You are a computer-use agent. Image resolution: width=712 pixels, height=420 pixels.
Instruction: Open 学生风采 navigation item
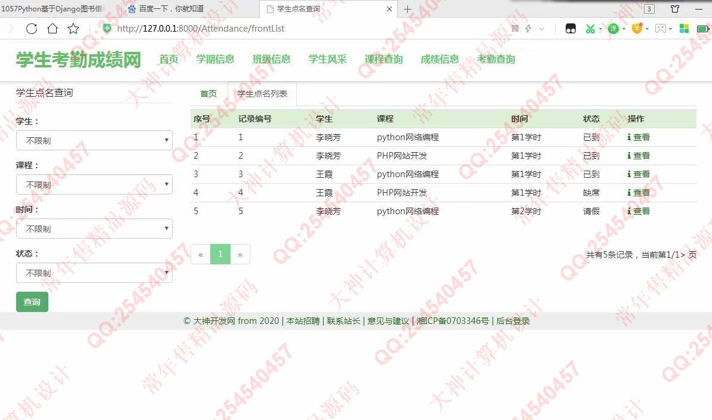[327, 60]
